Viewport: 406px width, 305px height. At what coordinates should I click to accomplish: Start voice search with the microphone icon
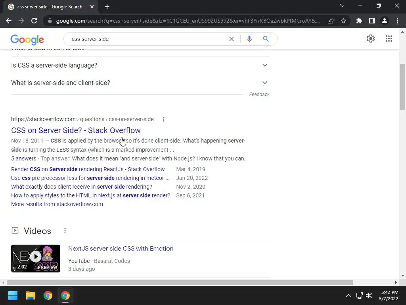tap(249, 39)
